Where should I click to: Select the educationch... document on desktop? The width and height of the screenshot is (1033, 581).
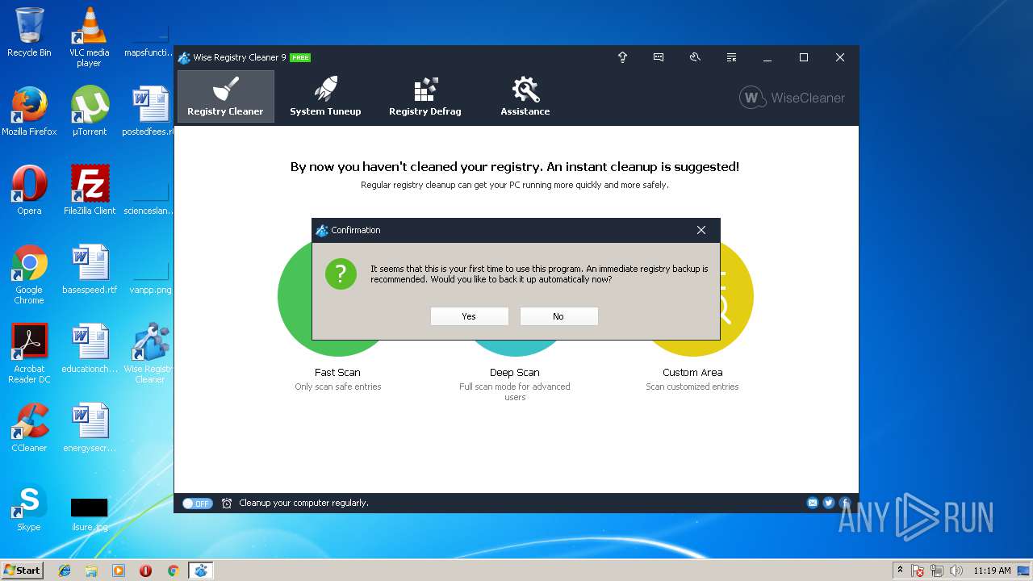(x=89, y=349)
